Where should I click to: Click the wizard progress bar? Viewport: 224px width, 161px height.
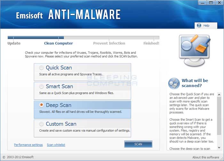pyautogui.click(x=84, y=37)
